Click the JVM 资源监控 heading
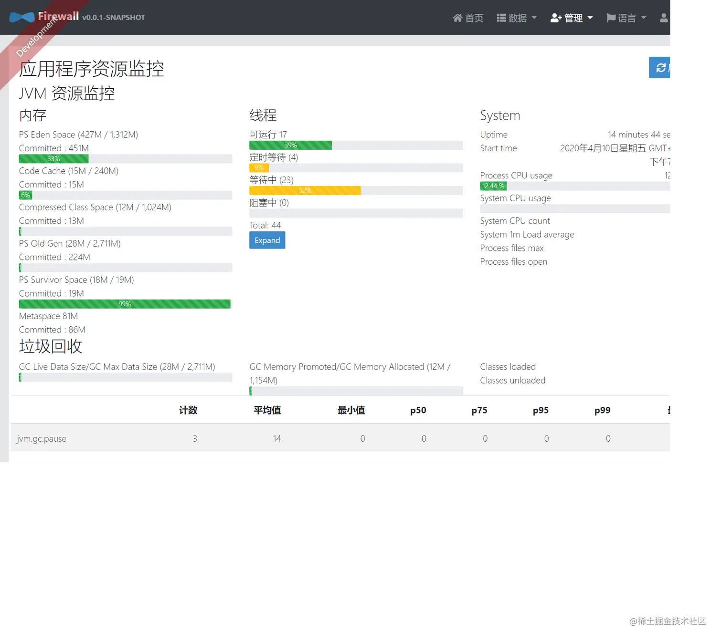 pos(67,93)
